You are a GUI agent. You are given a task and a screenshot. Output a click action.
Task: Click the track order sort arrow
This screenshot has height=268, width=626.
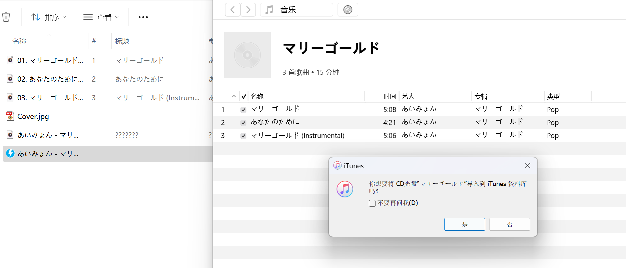click(234, 96)
